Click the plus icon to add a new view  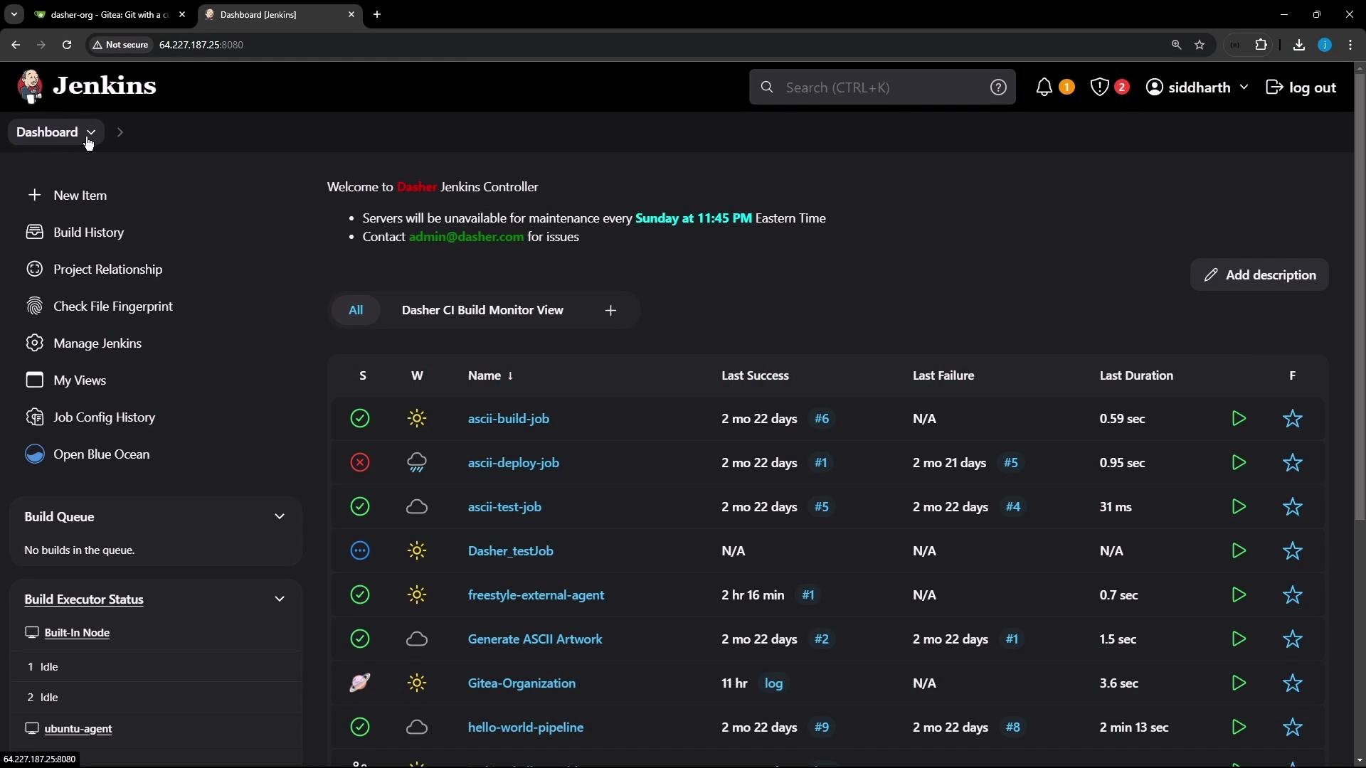(610, 311)
